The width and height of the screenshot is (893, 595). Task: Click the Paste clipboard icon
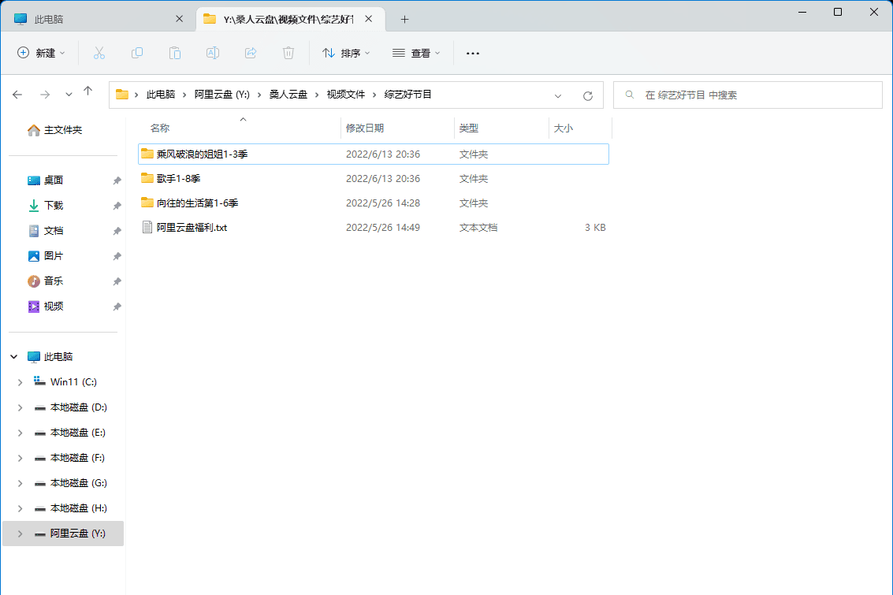(175, 53)
